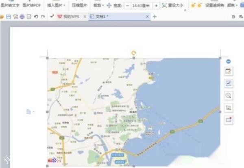
Task: Click the rotate handle above the map
Action: (134, 53)
